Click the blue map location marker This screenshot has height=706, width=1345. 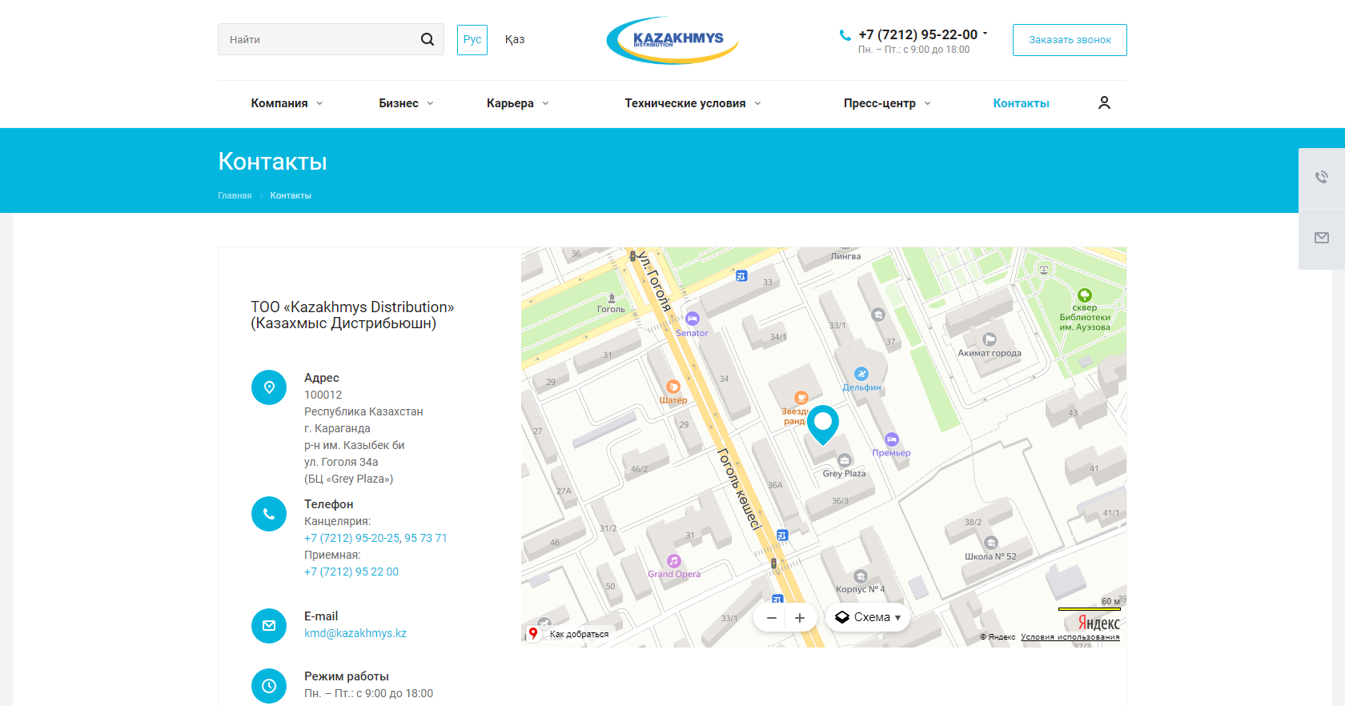coord(822,424)
